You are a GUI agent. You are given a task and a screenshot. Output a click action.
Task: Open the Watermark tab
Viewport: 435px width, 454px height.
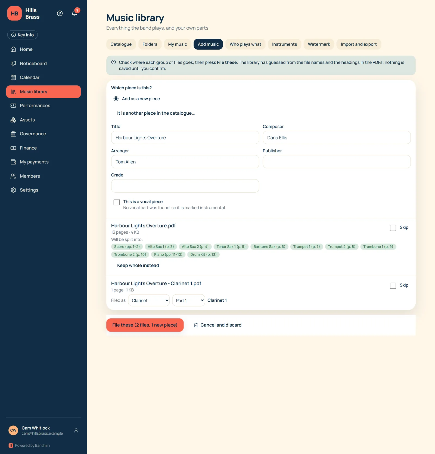point(319,44)
